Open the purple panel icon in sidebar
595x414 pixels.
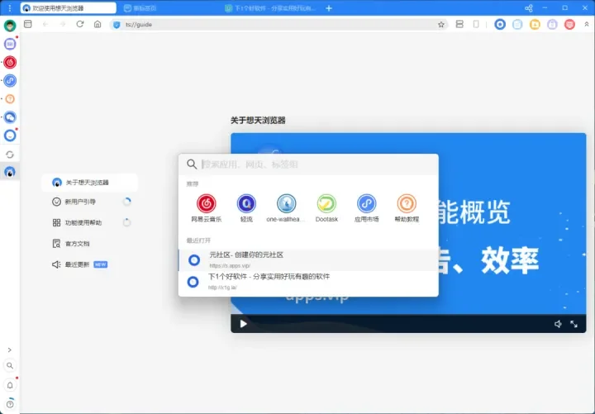click(x=10, y=44)
